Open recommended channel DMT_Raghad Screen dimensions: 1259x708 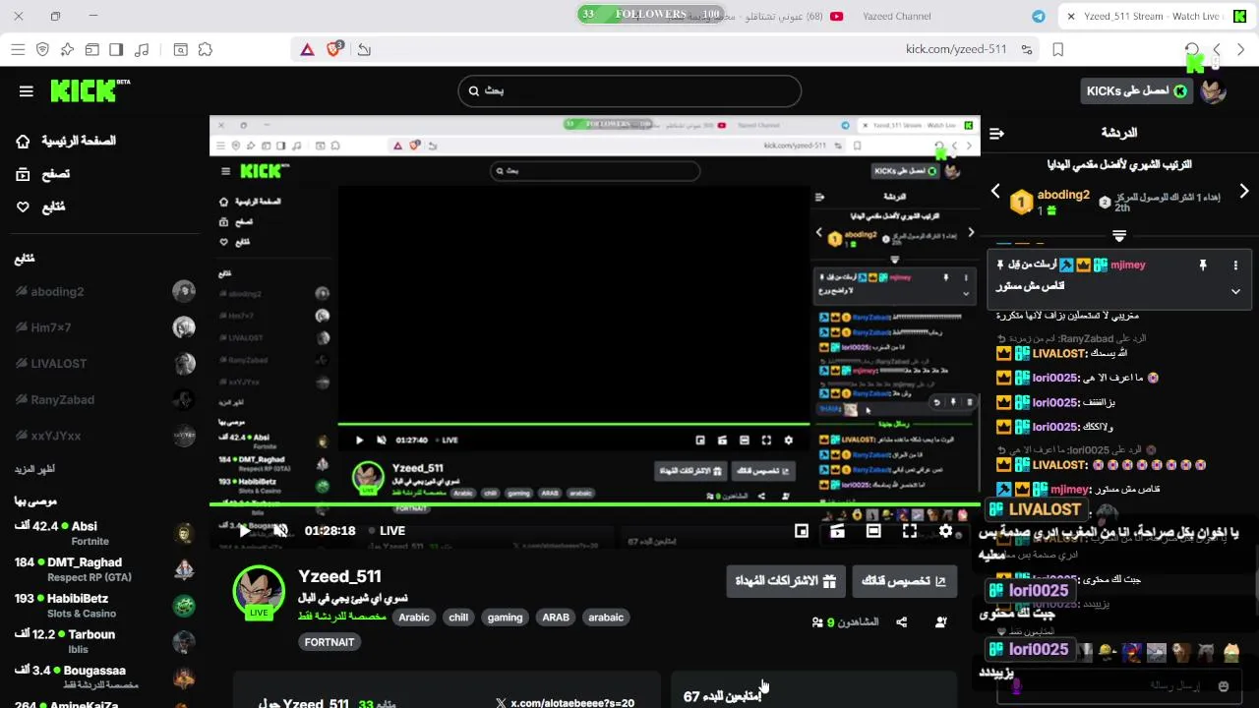point(103,569)
